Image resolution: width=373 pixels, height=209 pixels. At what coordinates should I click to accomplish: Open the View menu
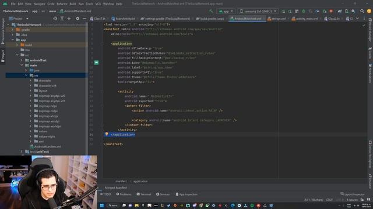coord(28,4)
